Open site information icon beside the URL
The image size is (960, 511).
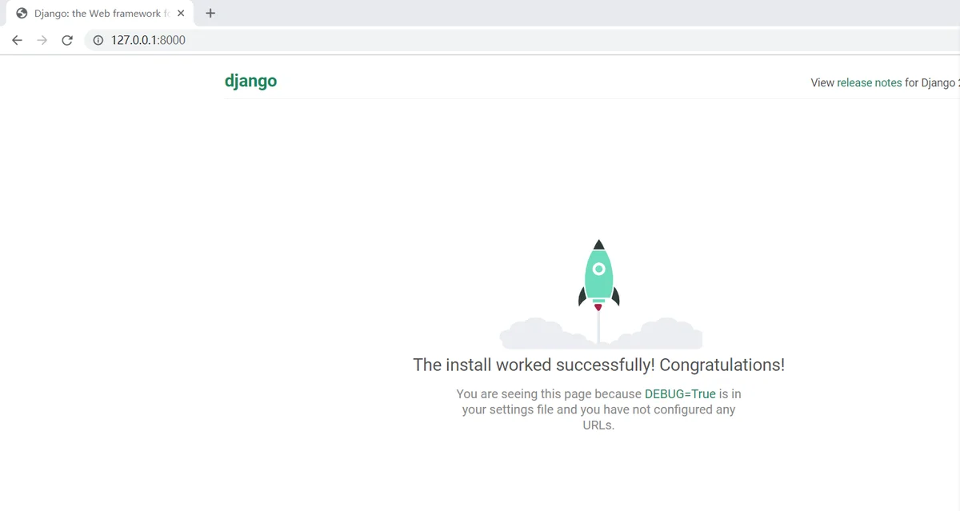coord(98,40)
